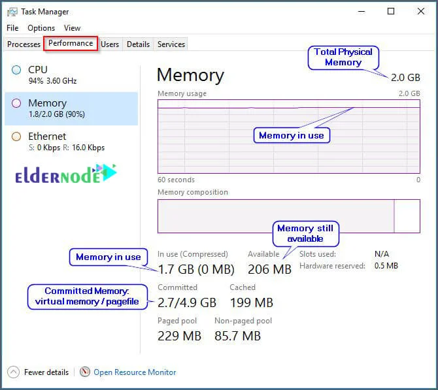The height and width of the screenshot is (390, 438).
Task: Click the Memory composition bar
Action: pyautogui.click(x=288, y=216)
